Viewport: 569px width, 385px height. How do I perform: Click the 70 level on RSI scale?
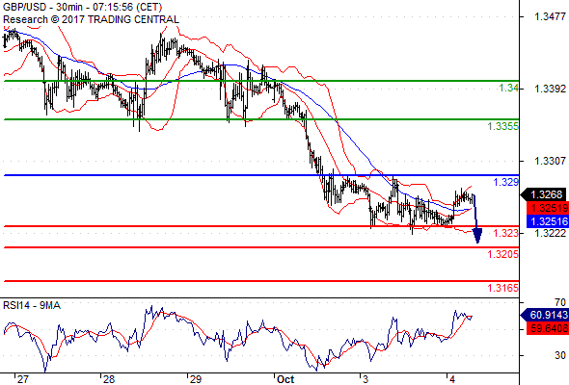560,302
